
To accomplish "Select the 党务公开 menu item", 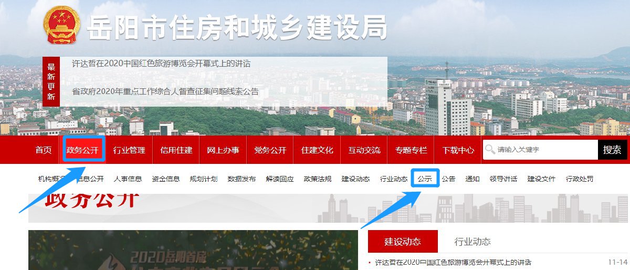I will tap(270, 150).
